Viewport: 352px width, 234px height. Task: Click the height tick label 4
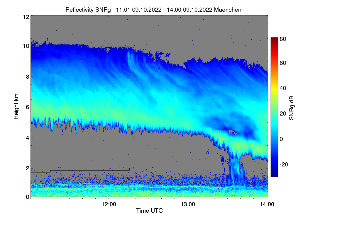coord(27,137)
